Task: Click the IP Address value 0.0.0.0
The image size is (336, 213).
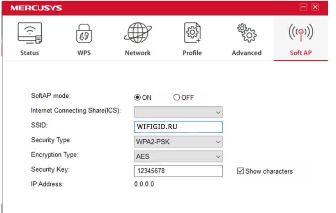Action: [x=144, y=184]
